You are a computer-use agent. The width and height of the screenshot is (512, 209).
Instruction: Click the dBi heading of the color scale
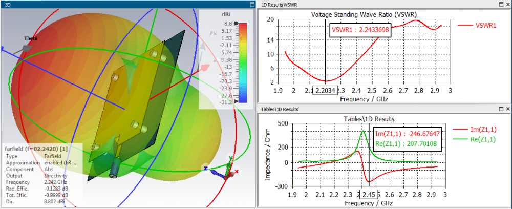click(226, 15)
